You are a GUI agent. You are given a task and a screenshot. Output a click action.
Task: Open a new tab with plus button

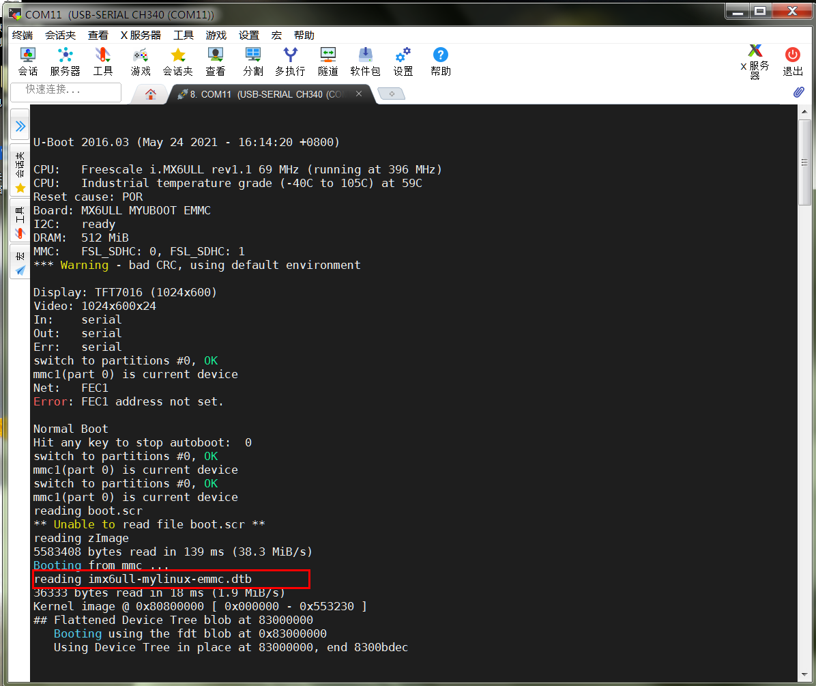click(x=392, y=94)
